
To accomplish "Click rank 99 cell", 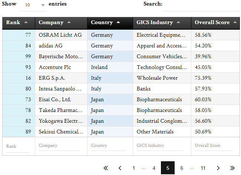I will click(19, 56).
